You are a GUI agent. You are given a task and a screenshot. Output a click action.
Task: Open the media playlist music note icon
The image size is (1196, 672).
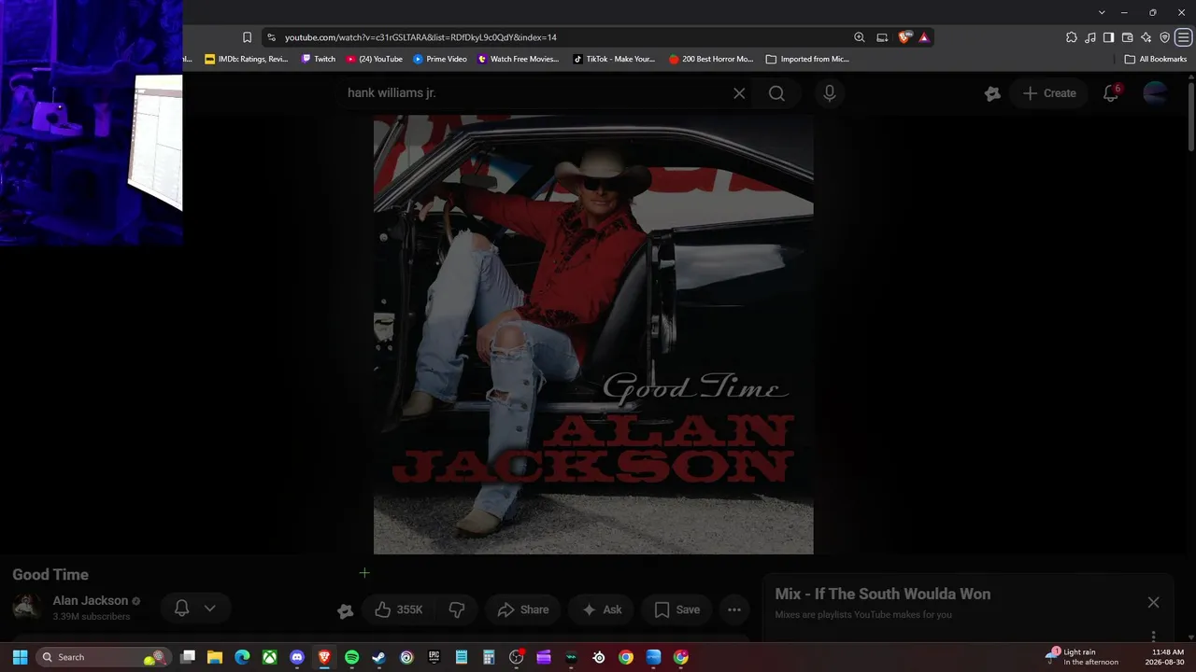click(1090, 37)
